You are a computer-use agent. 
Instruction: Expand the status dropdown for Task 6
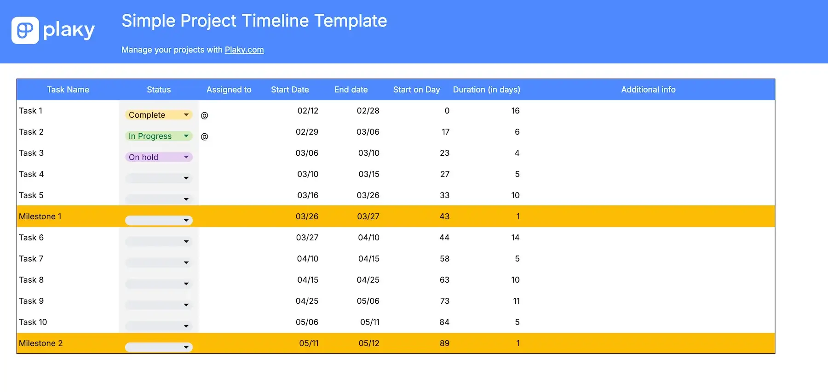coord(159,242)
